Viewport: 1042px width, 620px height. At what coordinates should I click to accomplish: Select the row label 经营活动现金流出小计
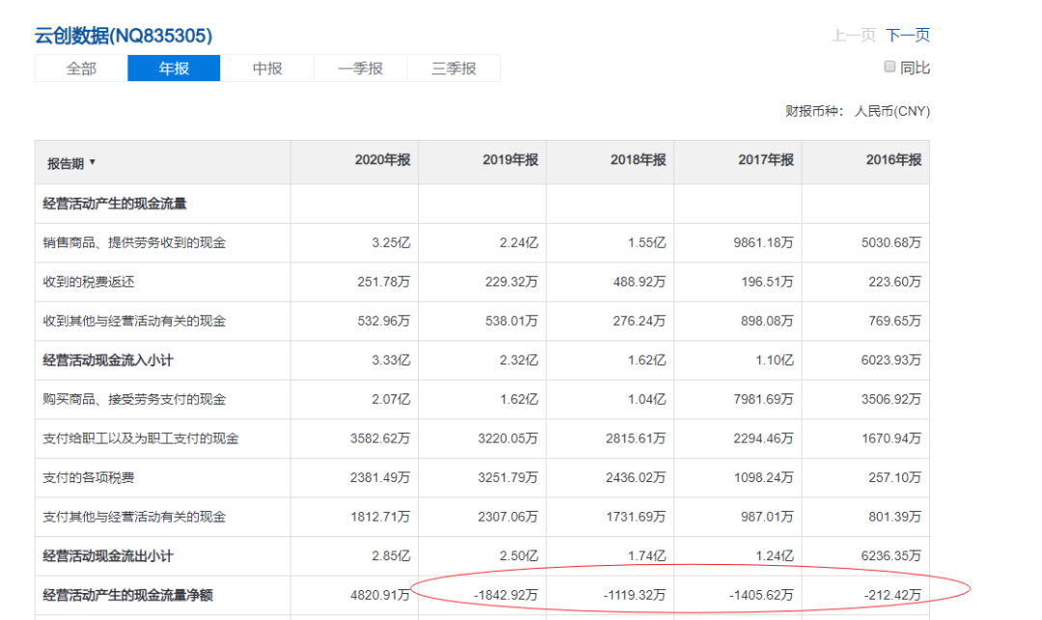click(108, 556)
